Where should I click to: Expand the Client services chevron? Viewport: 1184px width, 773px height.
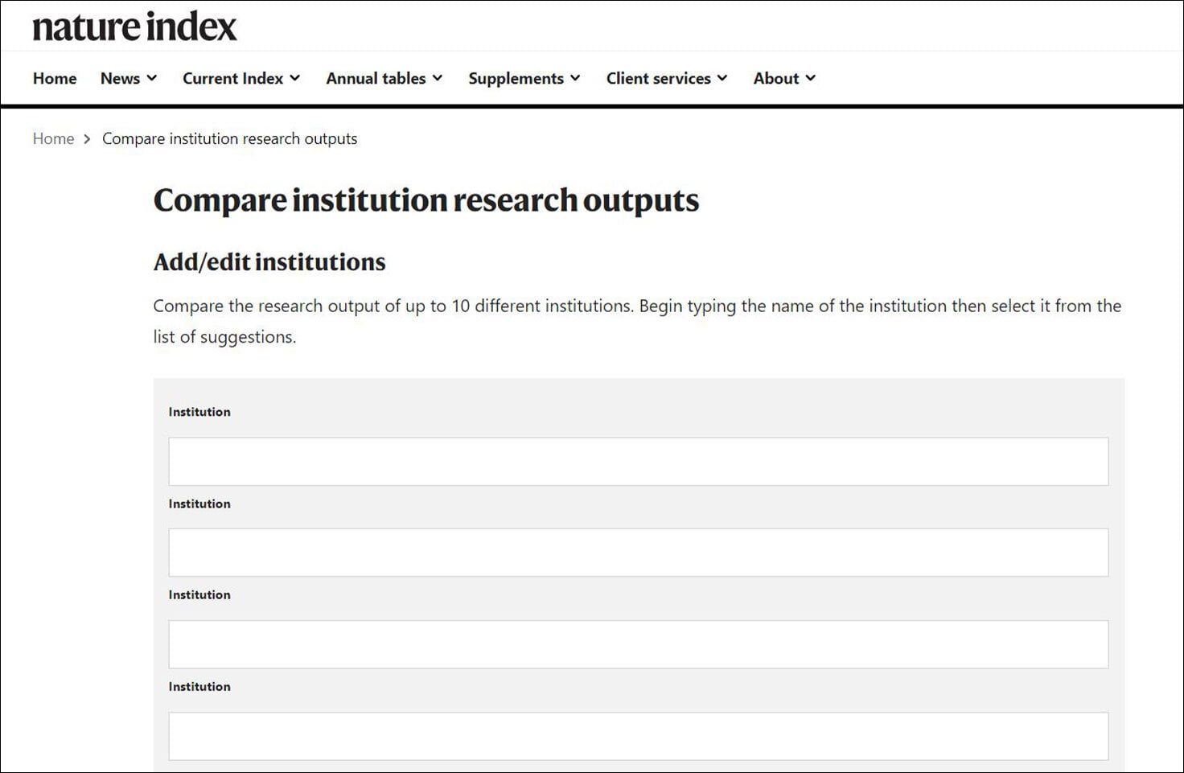722,78
